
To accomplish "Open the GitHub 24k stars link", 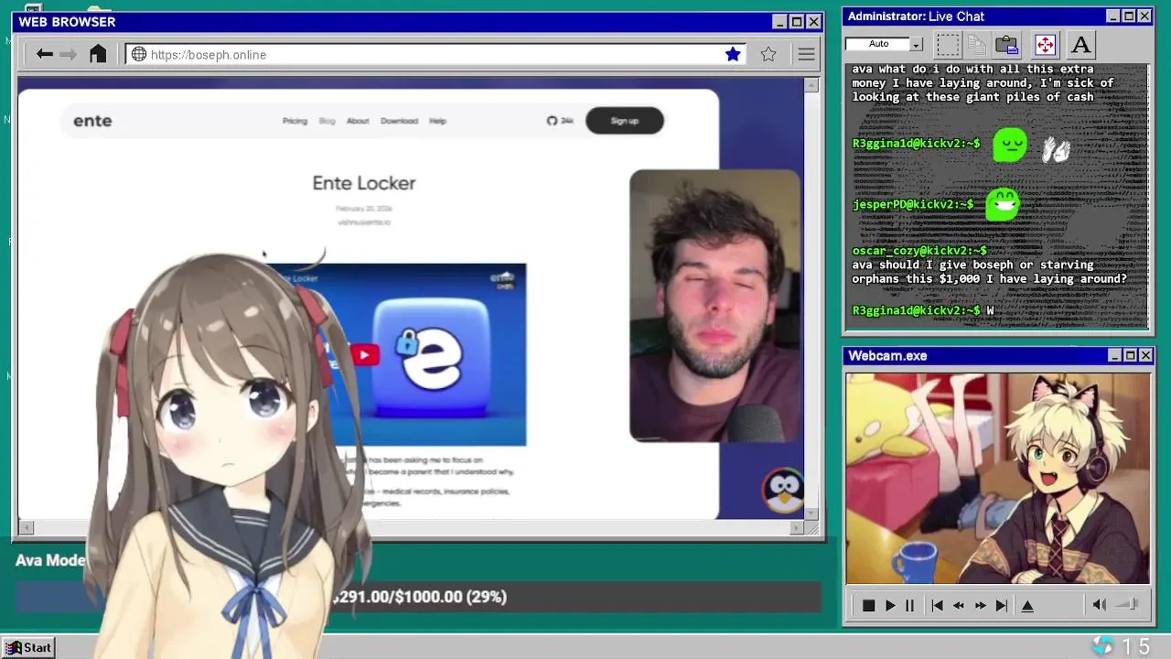I will (560, 121).
